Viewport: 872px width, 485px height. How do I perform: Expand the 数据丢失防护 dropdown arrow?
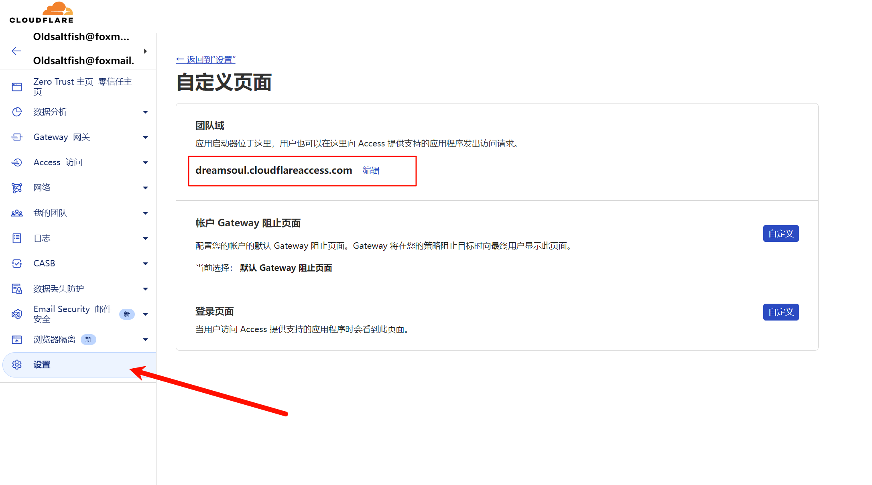[145, 289]
